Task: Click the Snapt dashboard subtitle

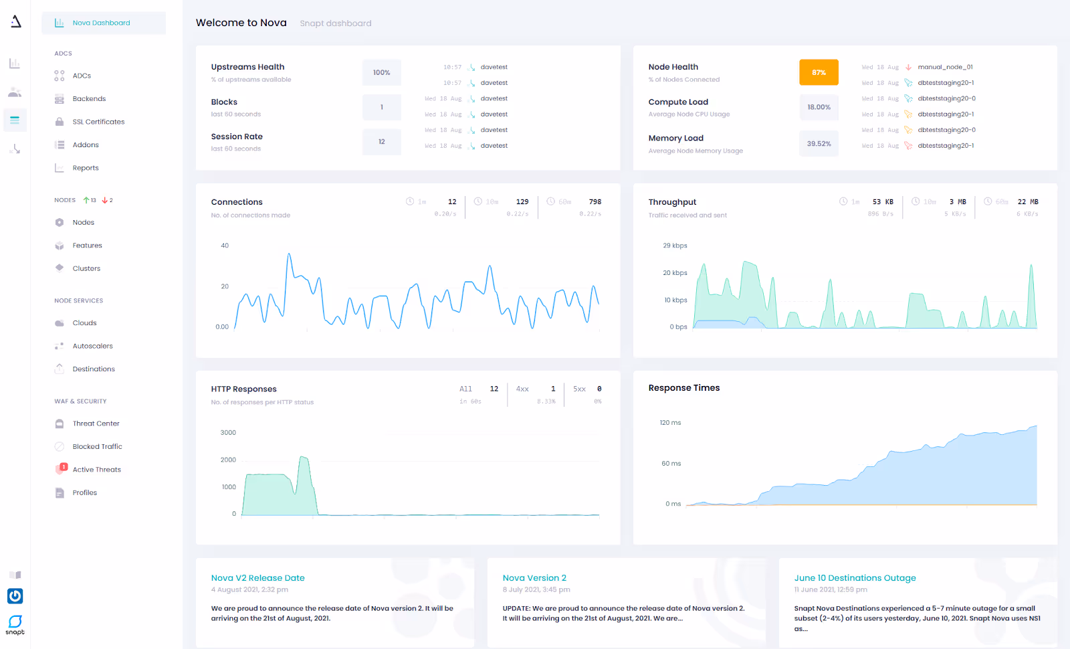Action: point(336,23)
